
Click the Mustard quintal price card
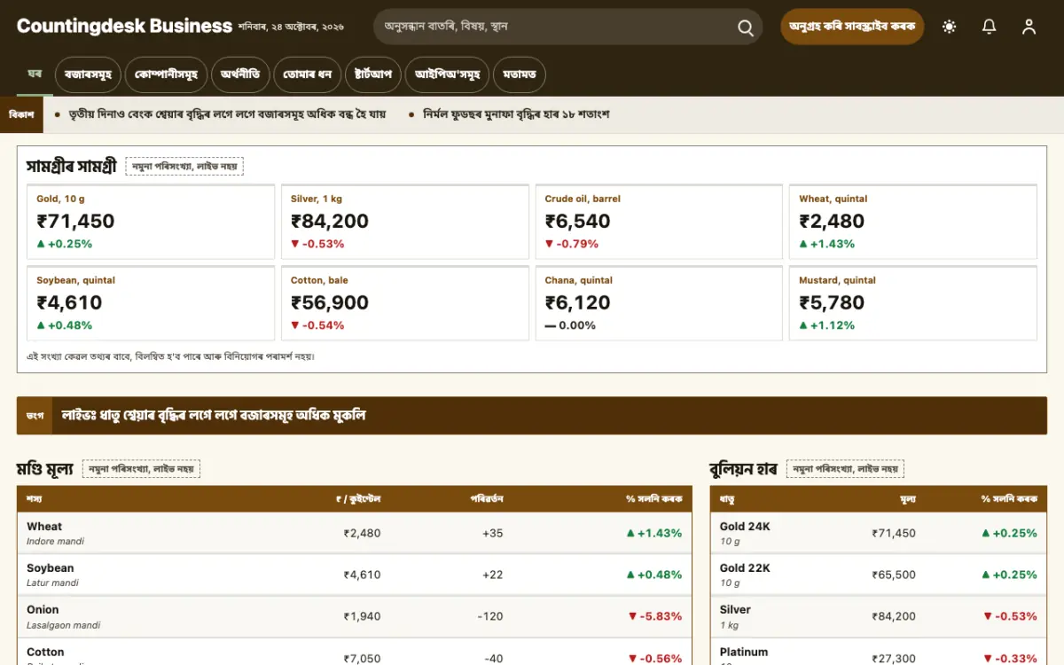913,303
